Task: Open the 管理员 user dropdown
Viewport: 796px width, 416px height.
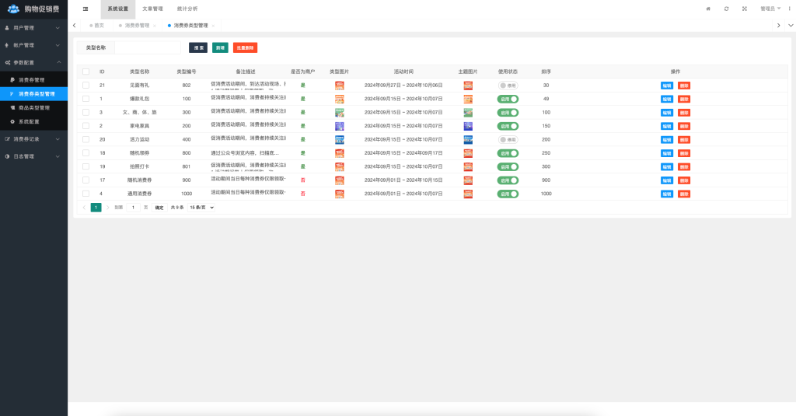Action: coord(770,9)
